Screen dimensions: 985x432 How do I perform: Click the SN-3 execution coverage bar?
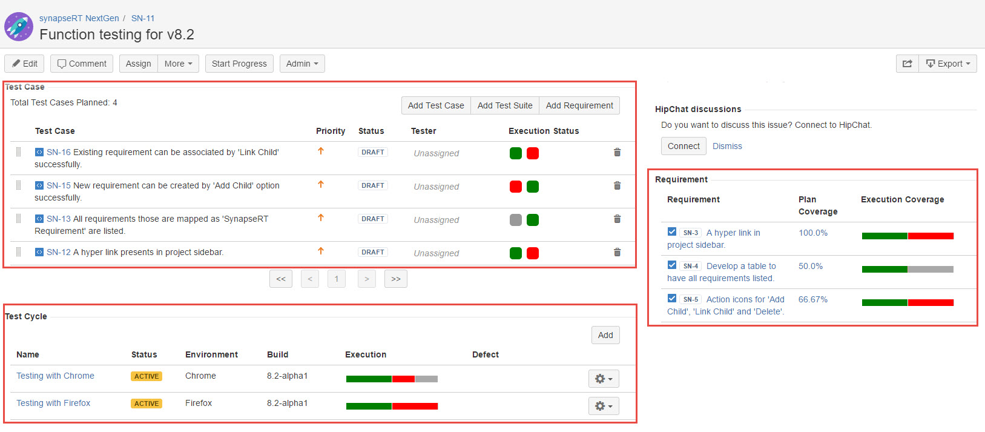pyautogui.click(x=908, y=236)
